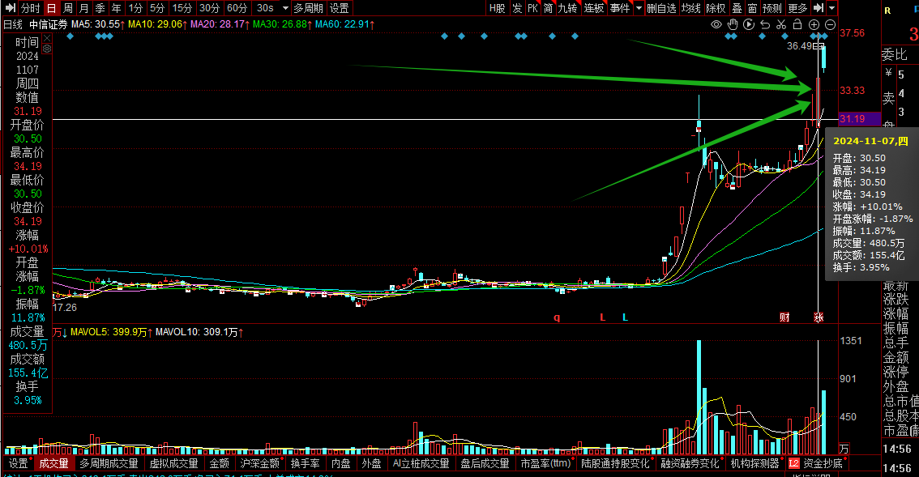Select the hand pan tool

[x=733, y=24]
